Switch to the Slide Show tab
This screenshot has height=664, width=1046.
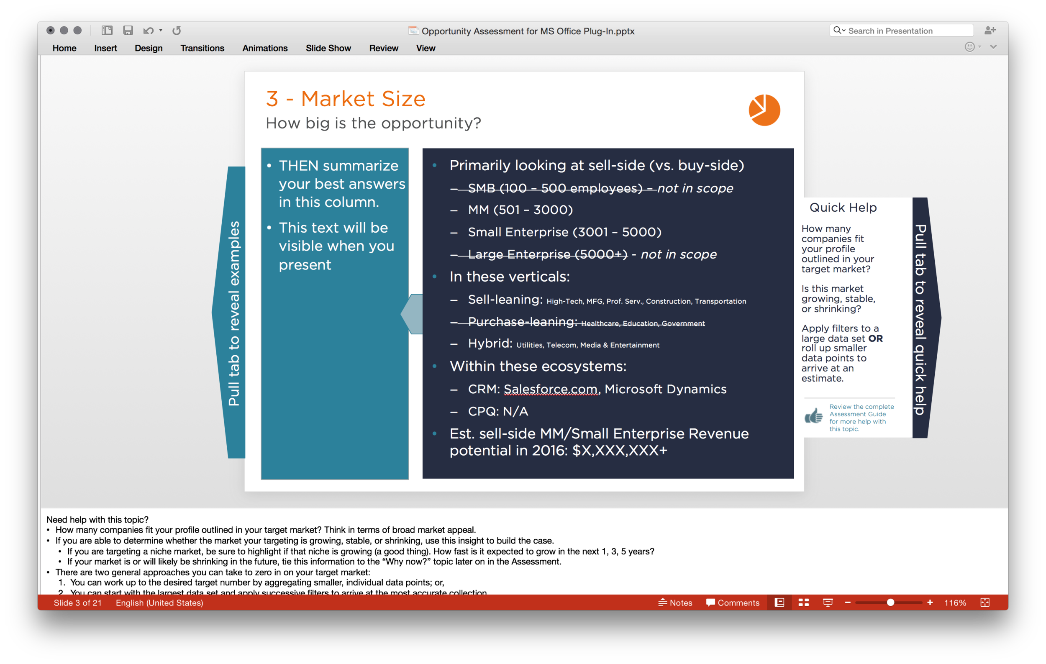click(x=328, y=48)
